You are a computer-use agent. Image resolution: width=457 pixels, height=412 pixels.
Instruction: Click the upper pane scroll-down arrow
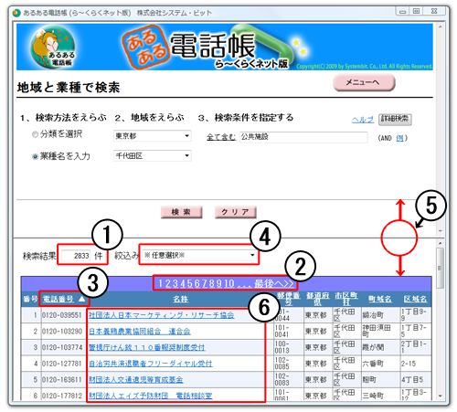point(440,231)
